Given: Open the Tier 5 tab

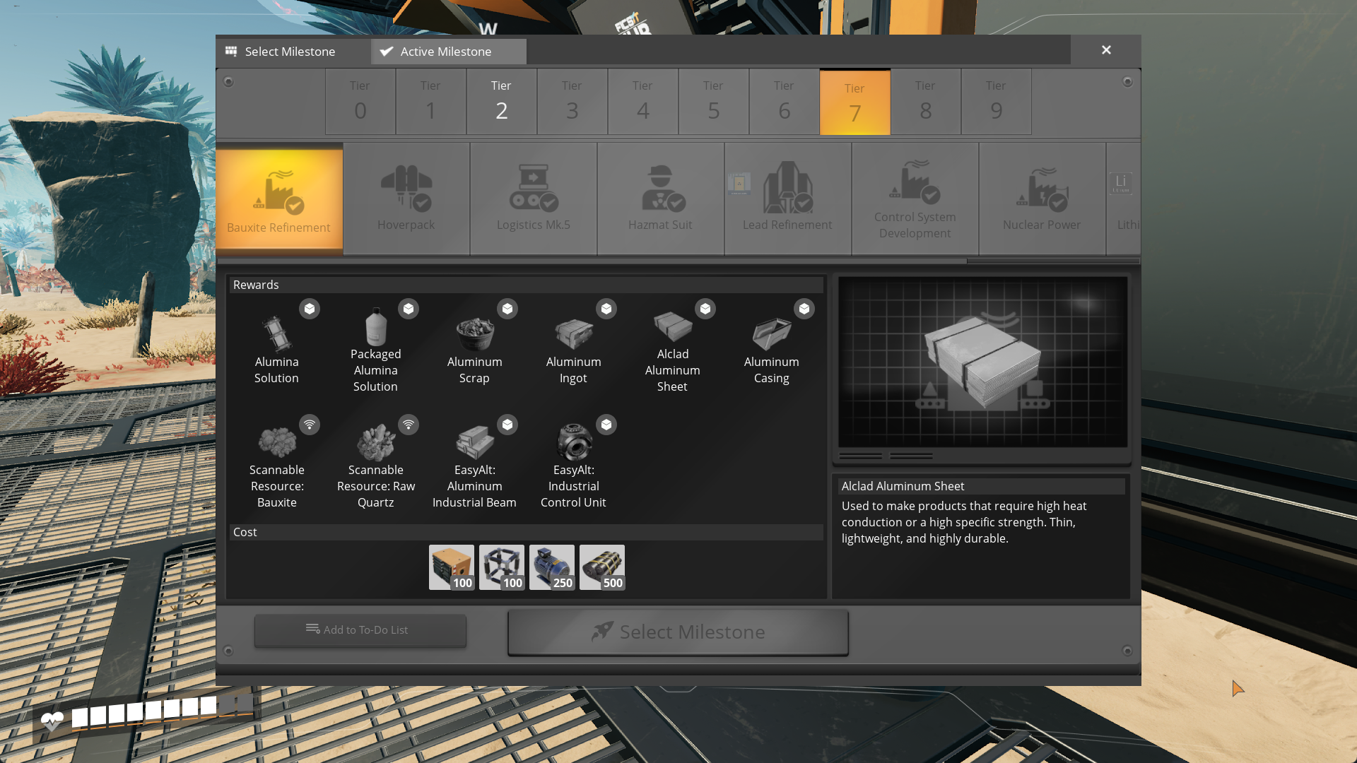Looking at the screenshot, I should [714, 102].
